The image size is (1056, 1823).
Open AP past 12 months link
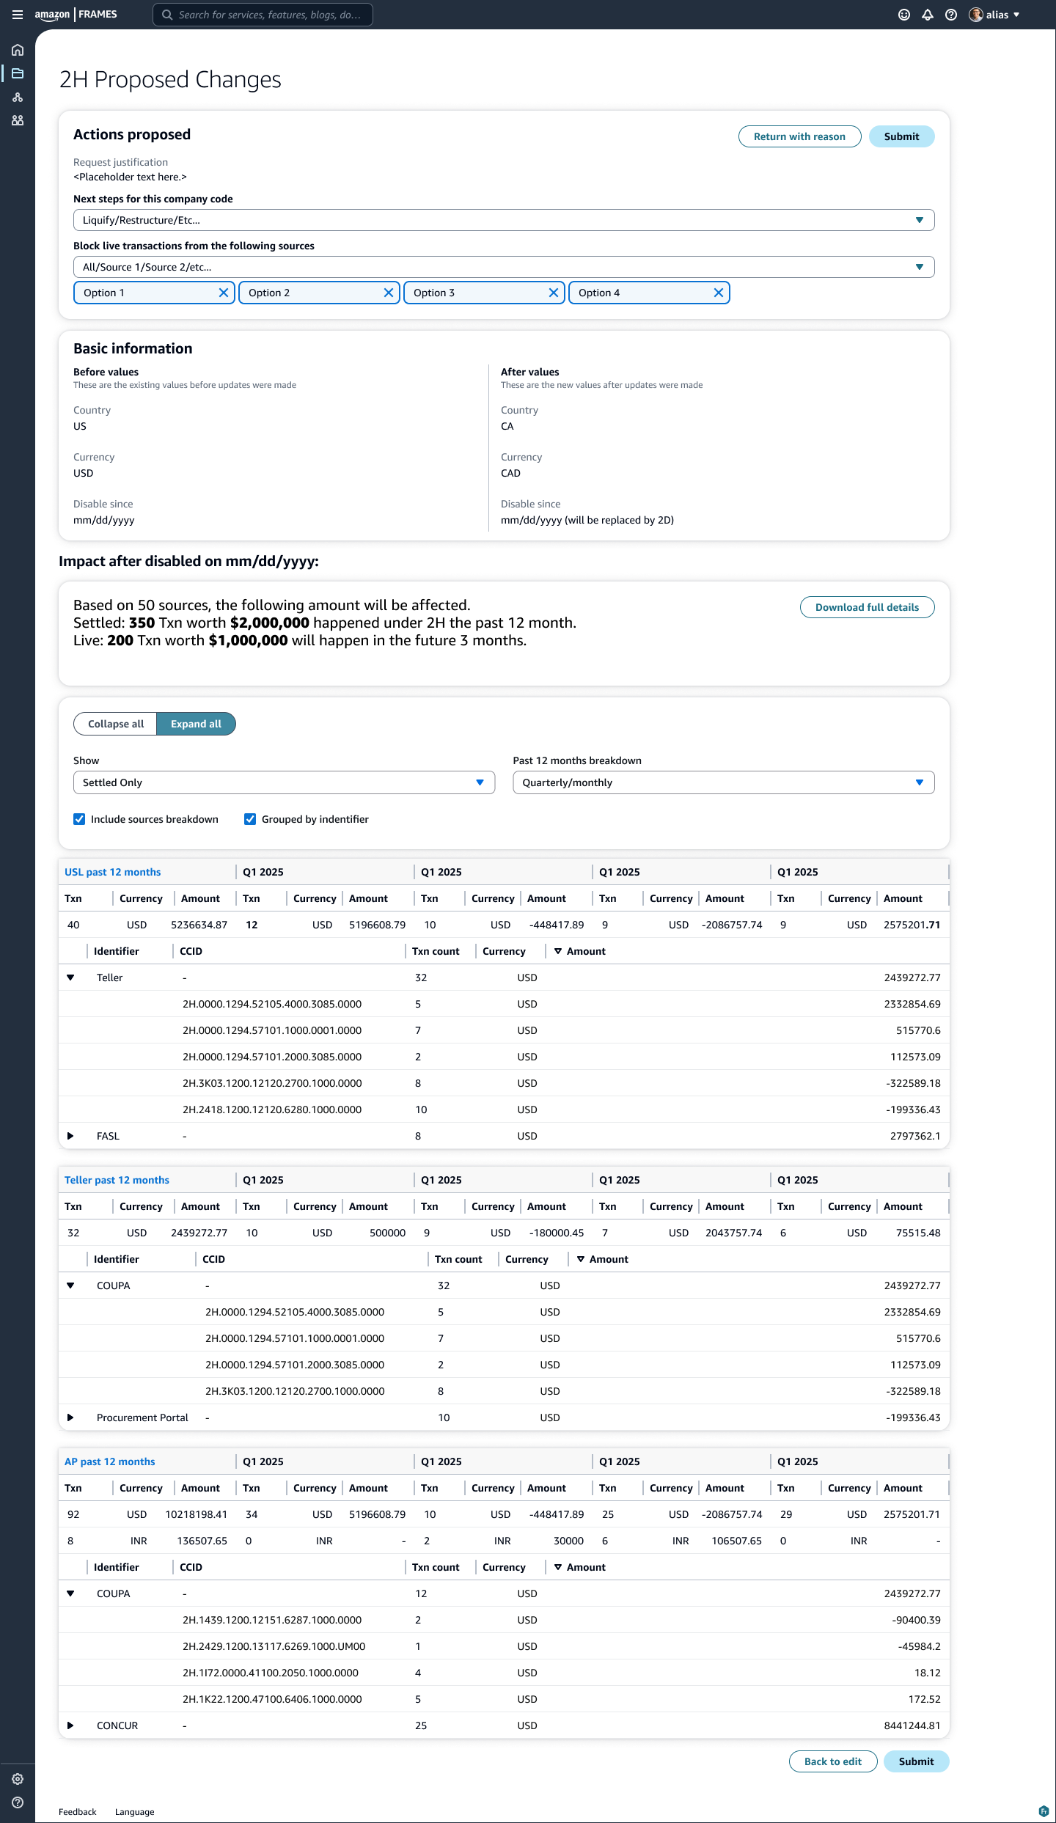109,1461
